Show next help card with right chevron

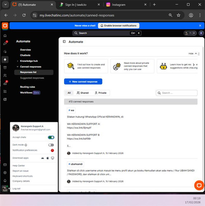click(194, 65)
